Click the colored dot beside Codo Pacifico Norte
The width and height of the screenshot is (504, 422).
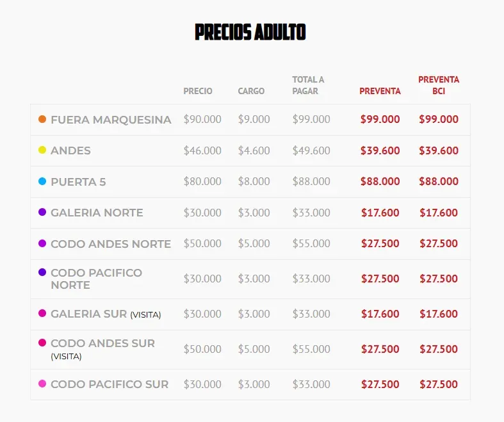(x=42, y=272)
